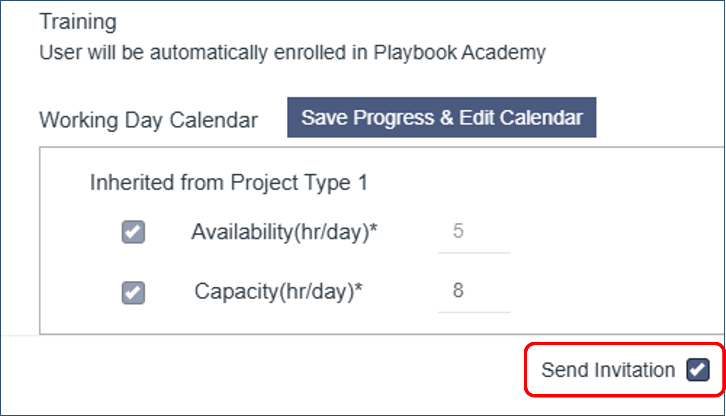This screenshot has height=416, width=726.
Task: Uncheck the Capacity(hr/day) checkbox
Action: [x=133, y=292]
